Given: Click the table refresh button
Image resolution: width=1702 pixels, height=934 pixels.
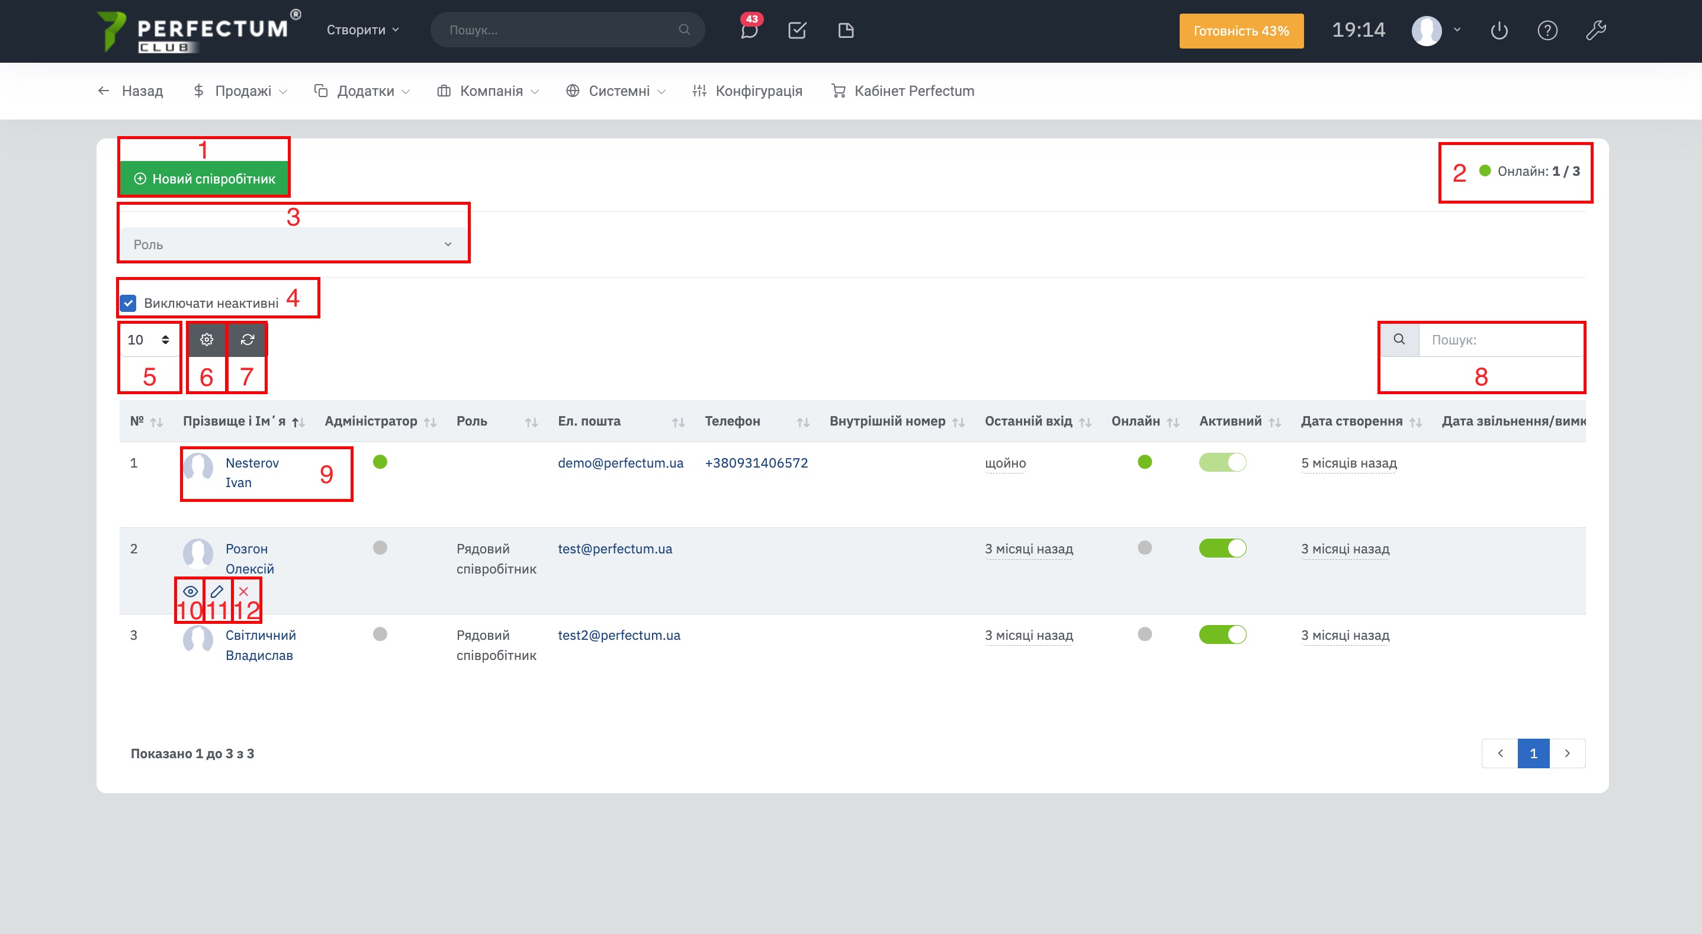Looking at the screenshot, I should [247, 340].
